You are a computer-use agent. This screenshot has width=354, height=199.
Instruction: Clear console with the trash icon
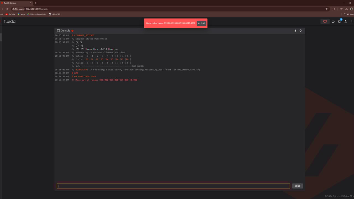coord(295,31)
